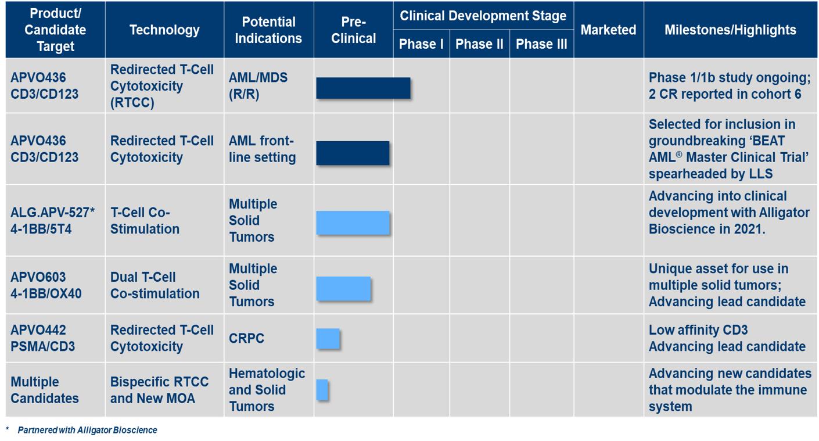Click the Clinical Development Stage header
The image size is (819, 441).
click(483, 16)
